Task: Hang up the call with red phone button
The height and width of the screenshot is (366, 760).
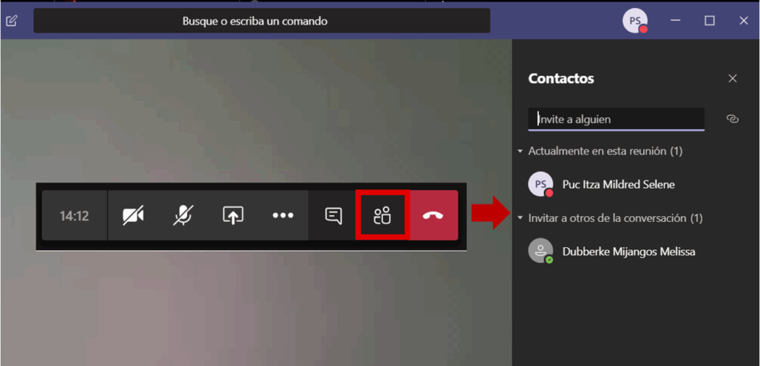Action: point(433,216)
